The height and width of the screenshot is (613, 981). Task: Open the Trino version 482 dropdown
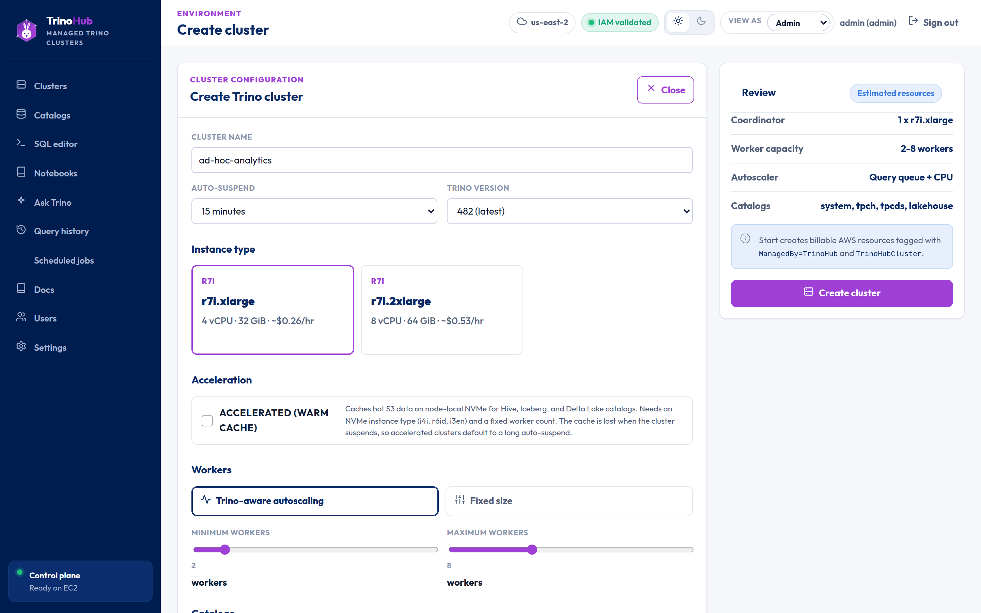click(x=570, y=211)
